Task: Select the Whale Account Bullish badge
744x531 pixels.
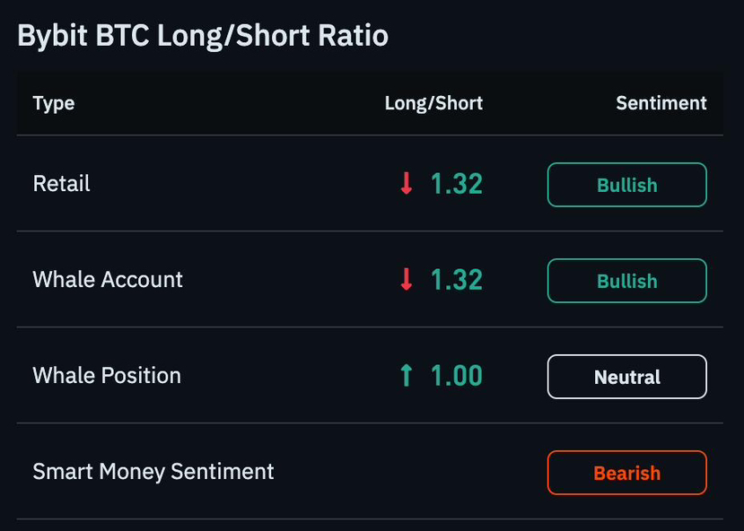Action: point(626,281)
